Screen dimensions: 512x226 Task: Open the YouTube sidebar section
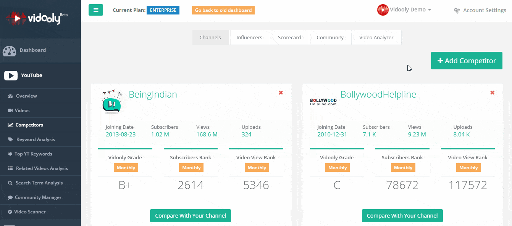[40, 75]
